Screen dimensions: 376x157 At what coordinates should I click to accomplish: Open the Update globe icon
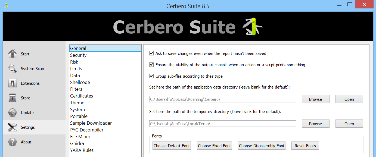(13, 112)
